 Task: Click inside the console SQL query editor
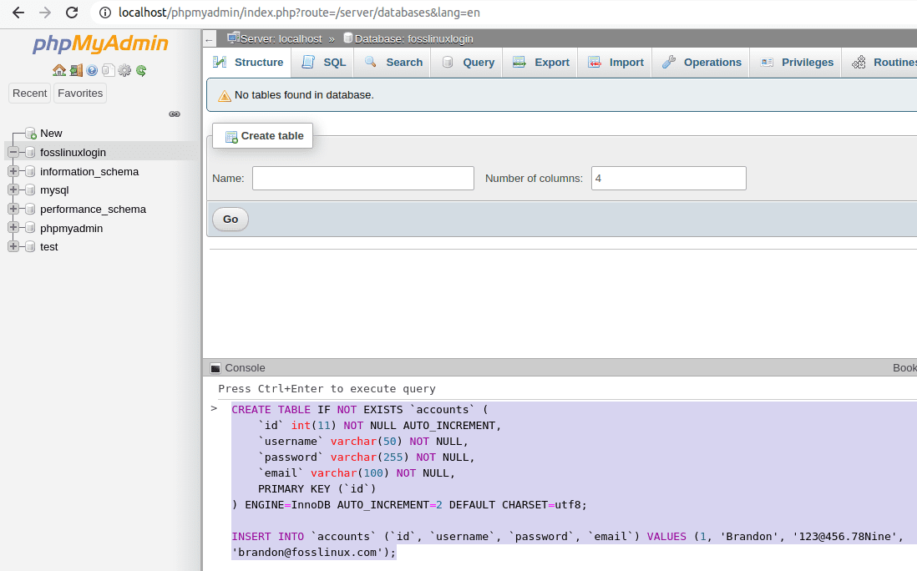point(573,481)
